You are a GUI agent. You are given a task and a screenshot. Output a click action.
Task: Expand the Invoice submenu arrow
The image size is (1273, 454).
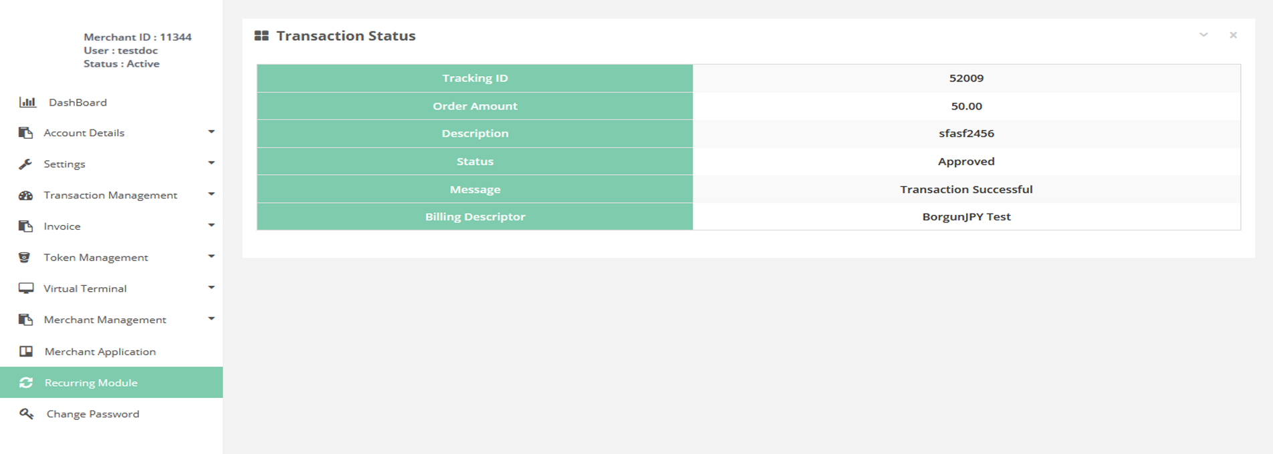pyautogui.click(x=211, y=226)
